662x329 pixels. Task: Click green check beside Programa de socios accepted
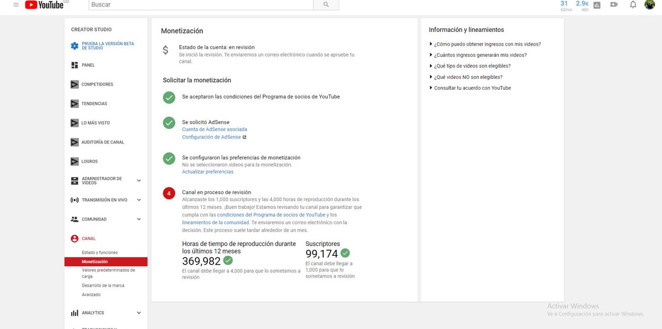[169, 97]
